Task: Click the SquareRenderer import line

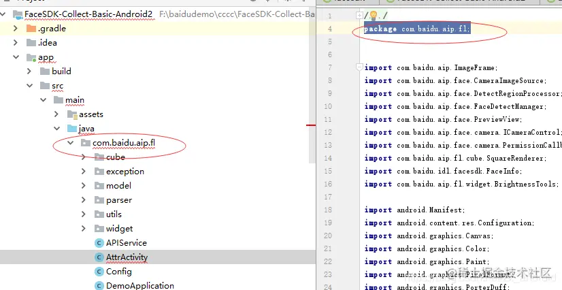Action: tap(456, 158)
